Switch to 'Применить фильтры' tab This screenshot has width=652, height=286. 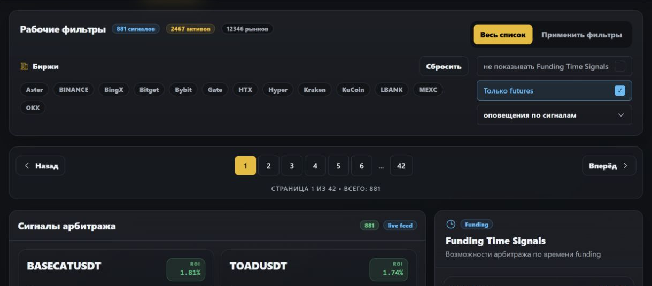coord(581,35)
